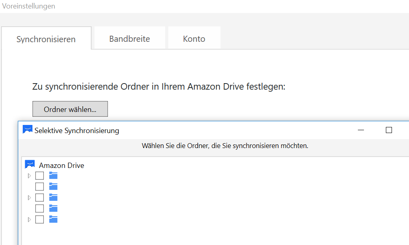Open the Konto tab

point(194,39)
